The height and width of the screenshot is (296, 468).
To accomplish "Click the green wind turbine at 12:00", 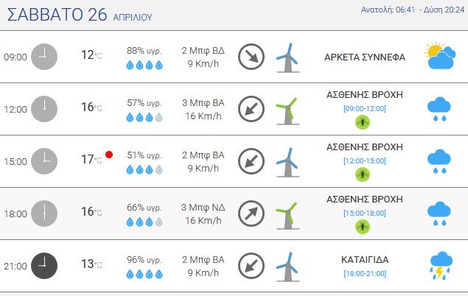I will (x=287, y=111).
